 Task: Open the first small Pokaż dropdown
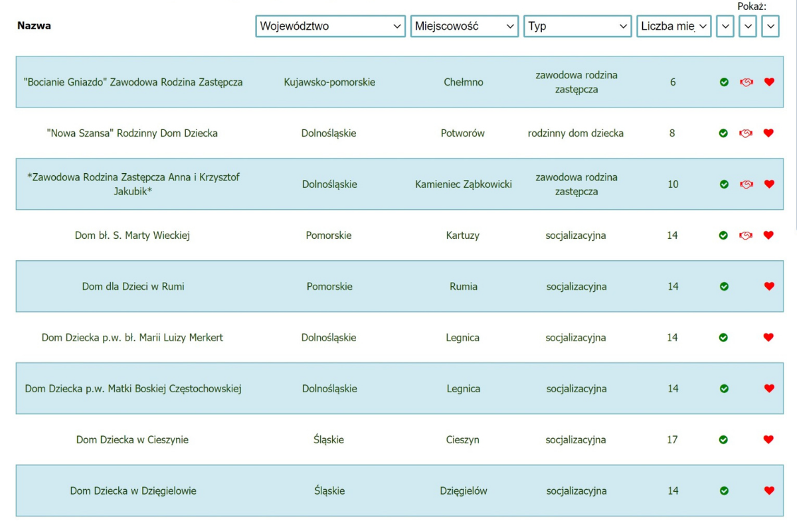725,26
